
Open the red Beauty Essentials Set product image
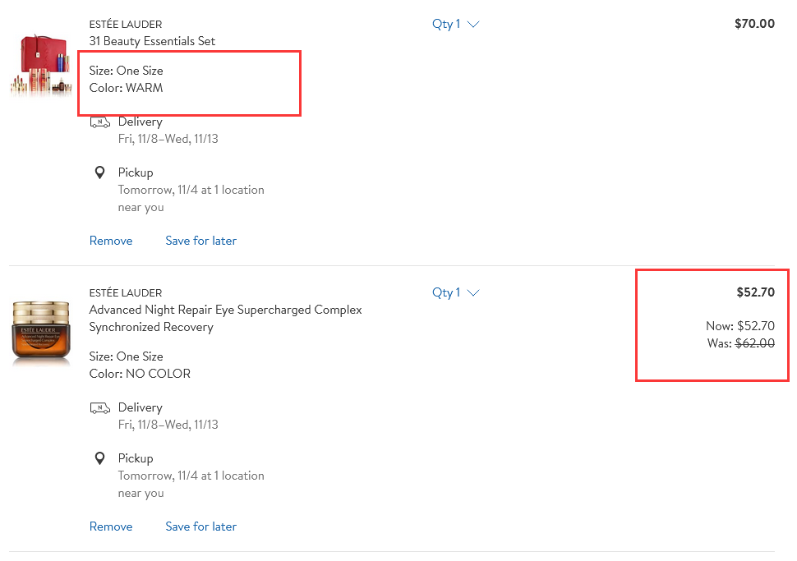[41, 65]
